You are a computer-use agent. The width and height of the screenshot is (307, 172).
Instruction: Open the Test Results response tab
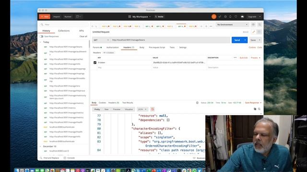[128, 103]
